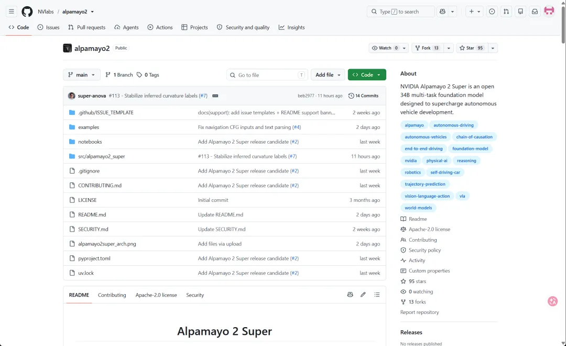Image resolution: width=566 pixels, height=346 pixels.
Task: Expand Watch notification options dropdown
Action: click(x=404, y=48)
